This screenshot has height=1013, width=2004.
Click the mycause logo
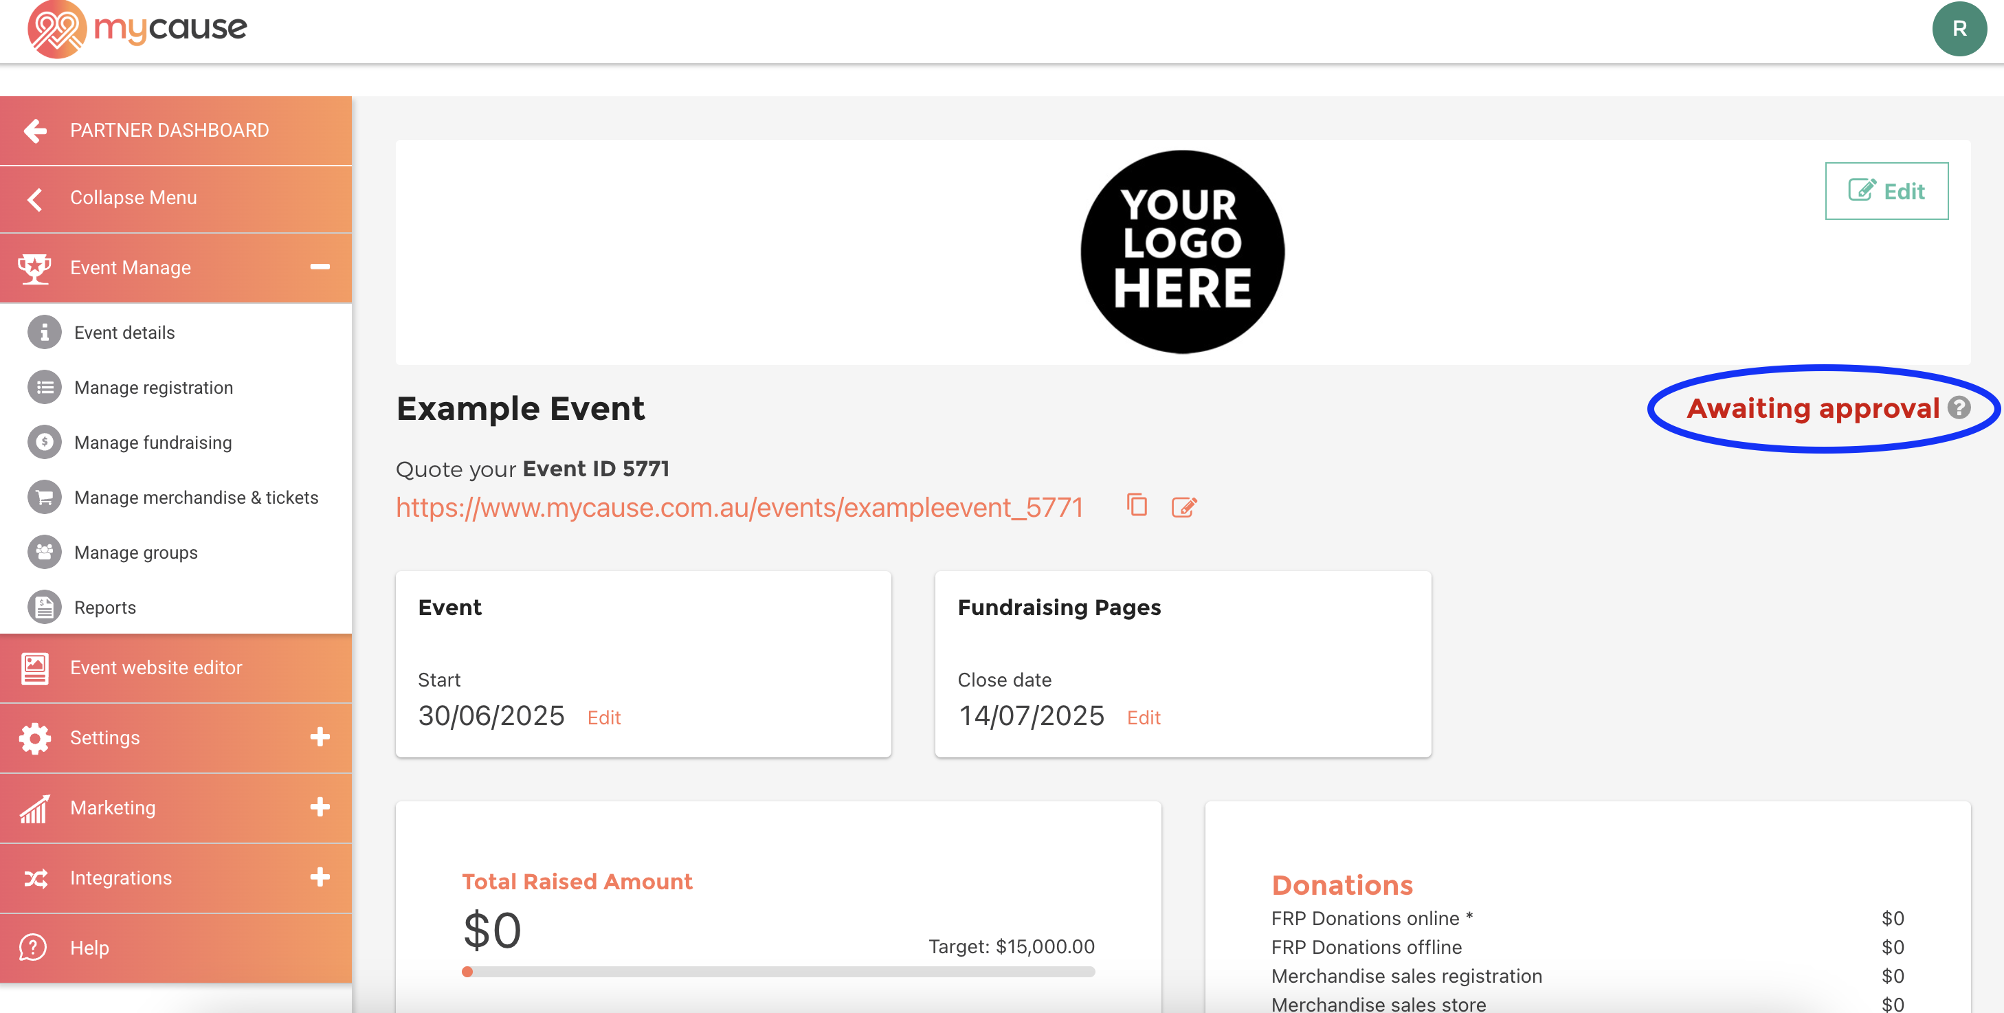137,29
